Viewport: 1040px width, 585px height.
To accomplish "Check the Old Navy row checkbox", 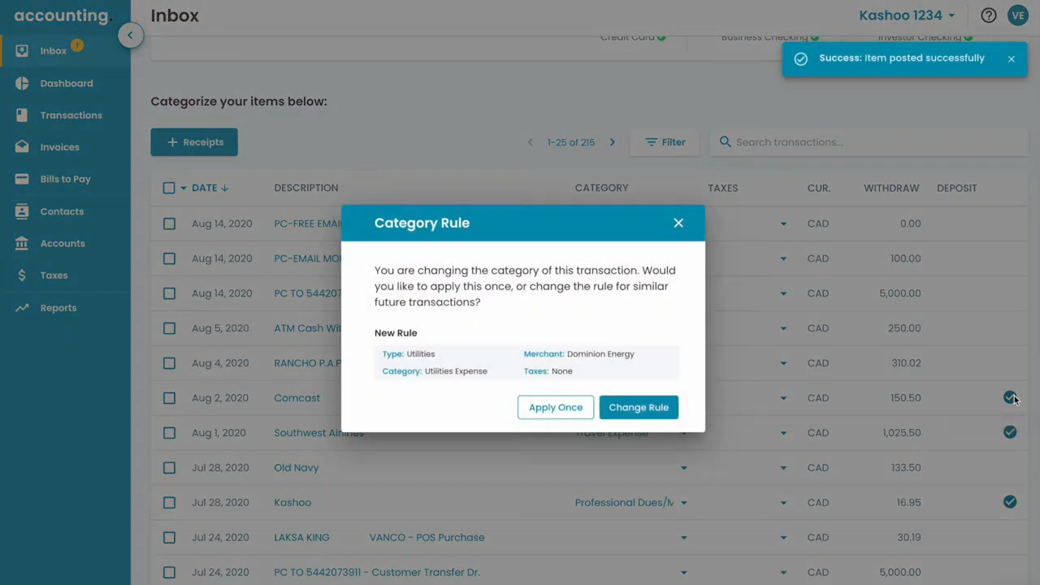I will point(169,468).
